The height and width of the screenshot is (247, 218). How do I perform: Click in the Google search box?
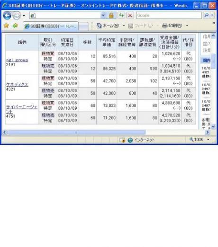click(x=169, y=16)
